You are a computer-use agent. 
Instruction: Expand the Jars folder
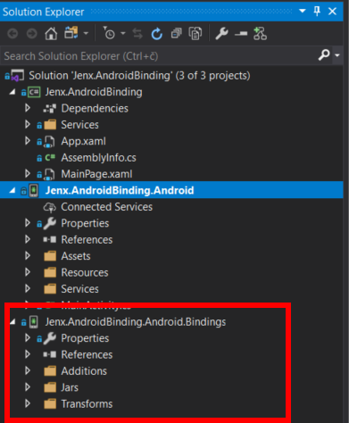(x=28, y=386)
